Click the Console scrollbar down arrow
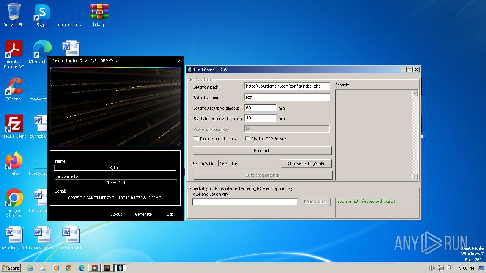486x273 pixels. [415, 177]
